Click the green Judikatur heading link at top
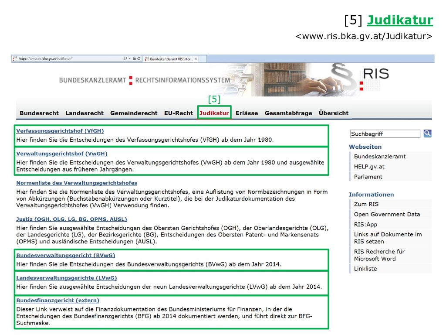The image size is (446, 335). (x=400, y=20)
